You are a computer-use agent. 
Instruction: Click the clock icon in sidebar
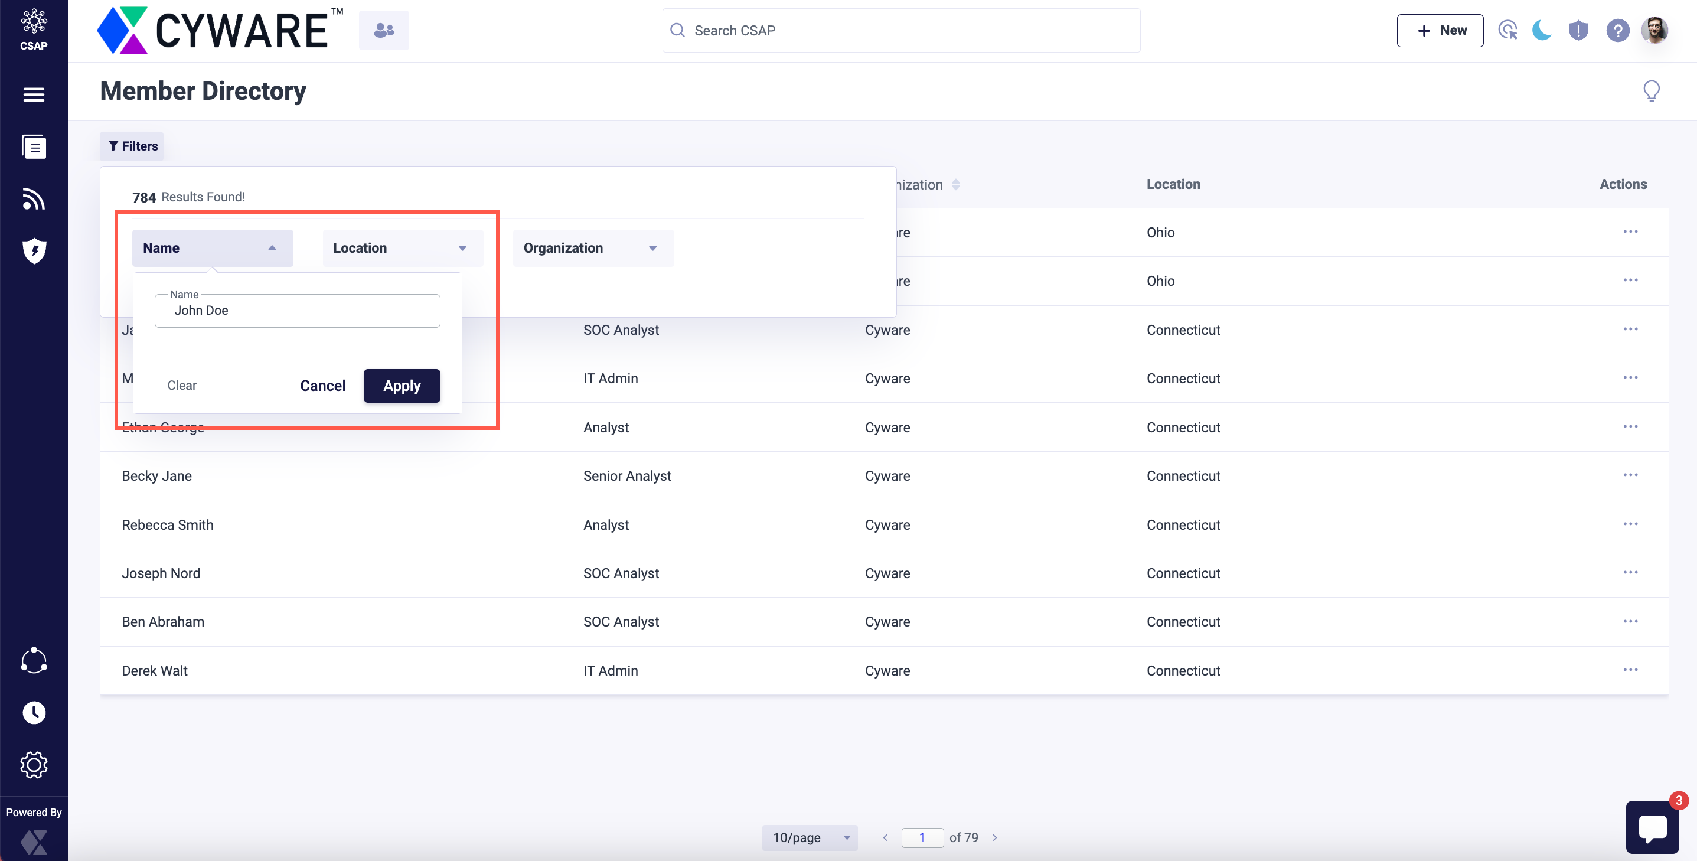click(34, 712)
